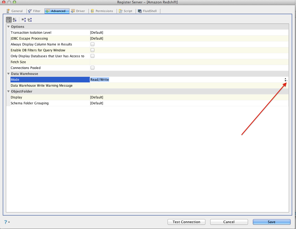Open the Filter tab
This screenshot has width=296, height=229.
click(x=34, y=11)
